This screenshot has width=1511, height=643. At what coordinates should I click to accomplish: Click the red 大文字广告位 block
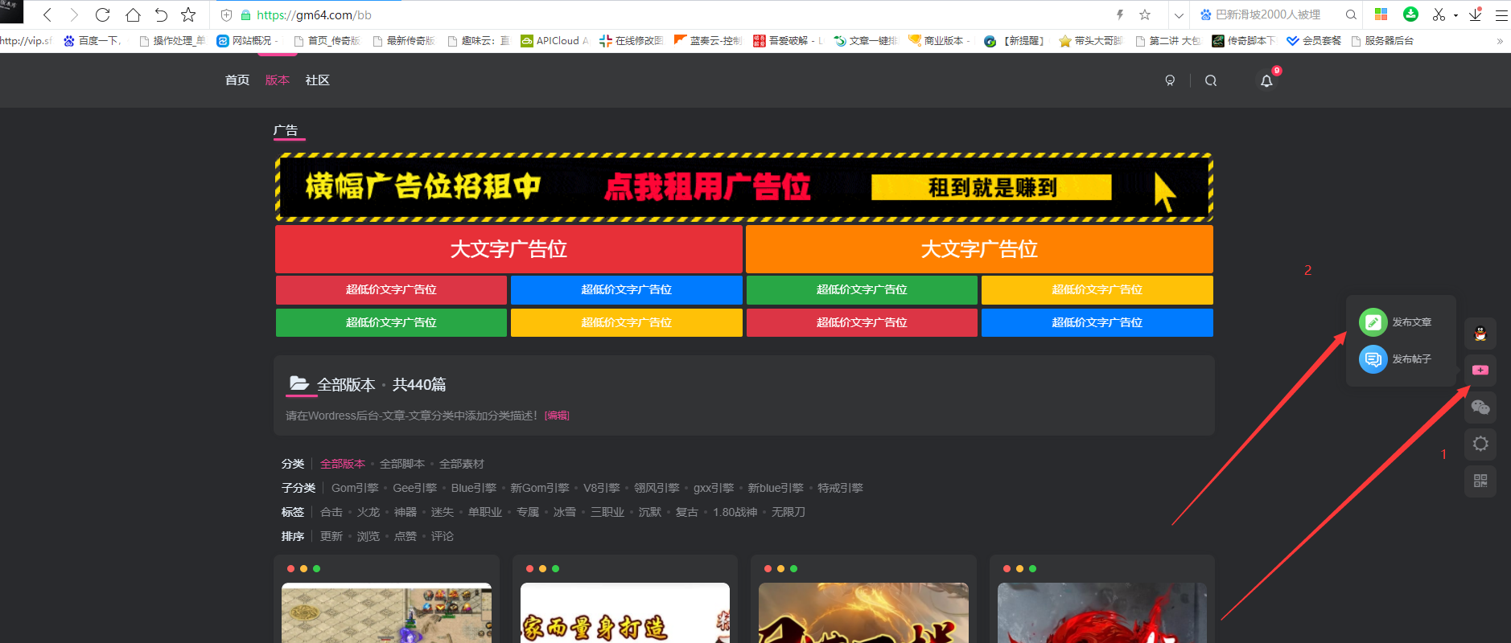pos(508,249)
